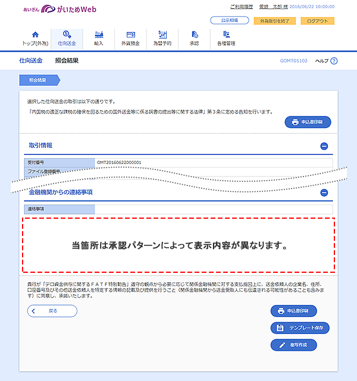Click the 照会結果 page title
Viewport: 357px width, 381px height.
coord(67,61)
